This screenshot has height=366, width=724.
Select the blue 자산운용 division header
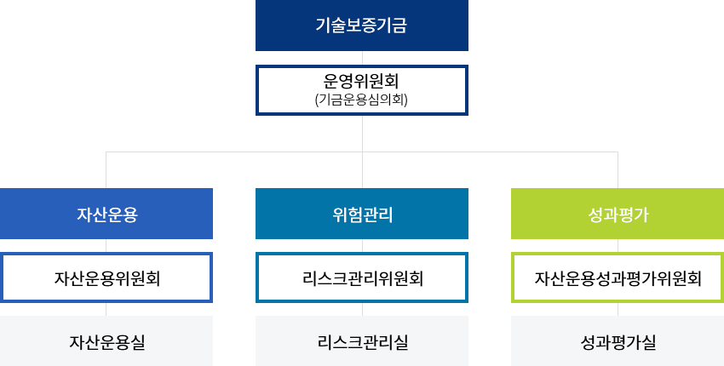pyautogui.click(x=106, y=214)
